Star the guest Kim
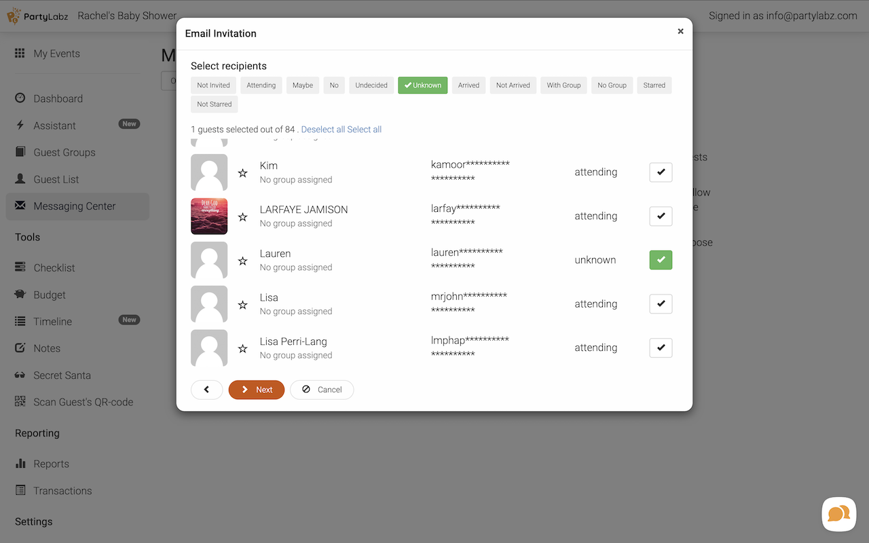 [x=242, y=173]
